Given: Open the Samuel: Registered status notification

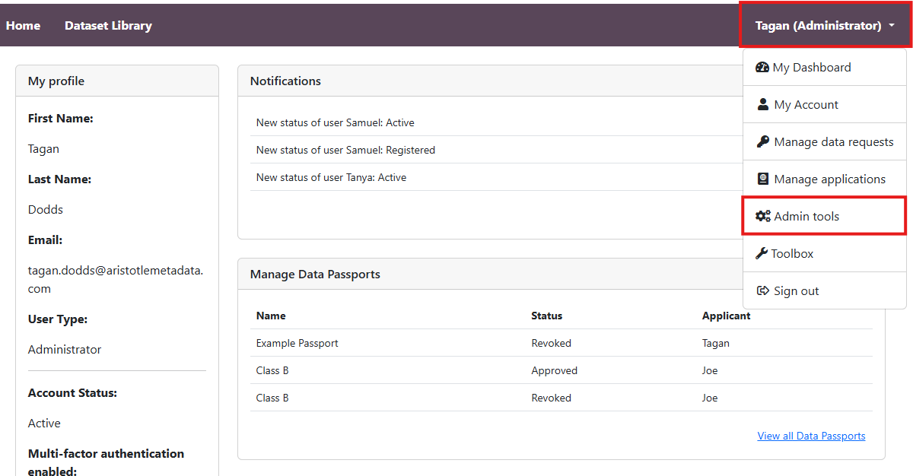Looking at the screenshot, I should tap(345, 151).
